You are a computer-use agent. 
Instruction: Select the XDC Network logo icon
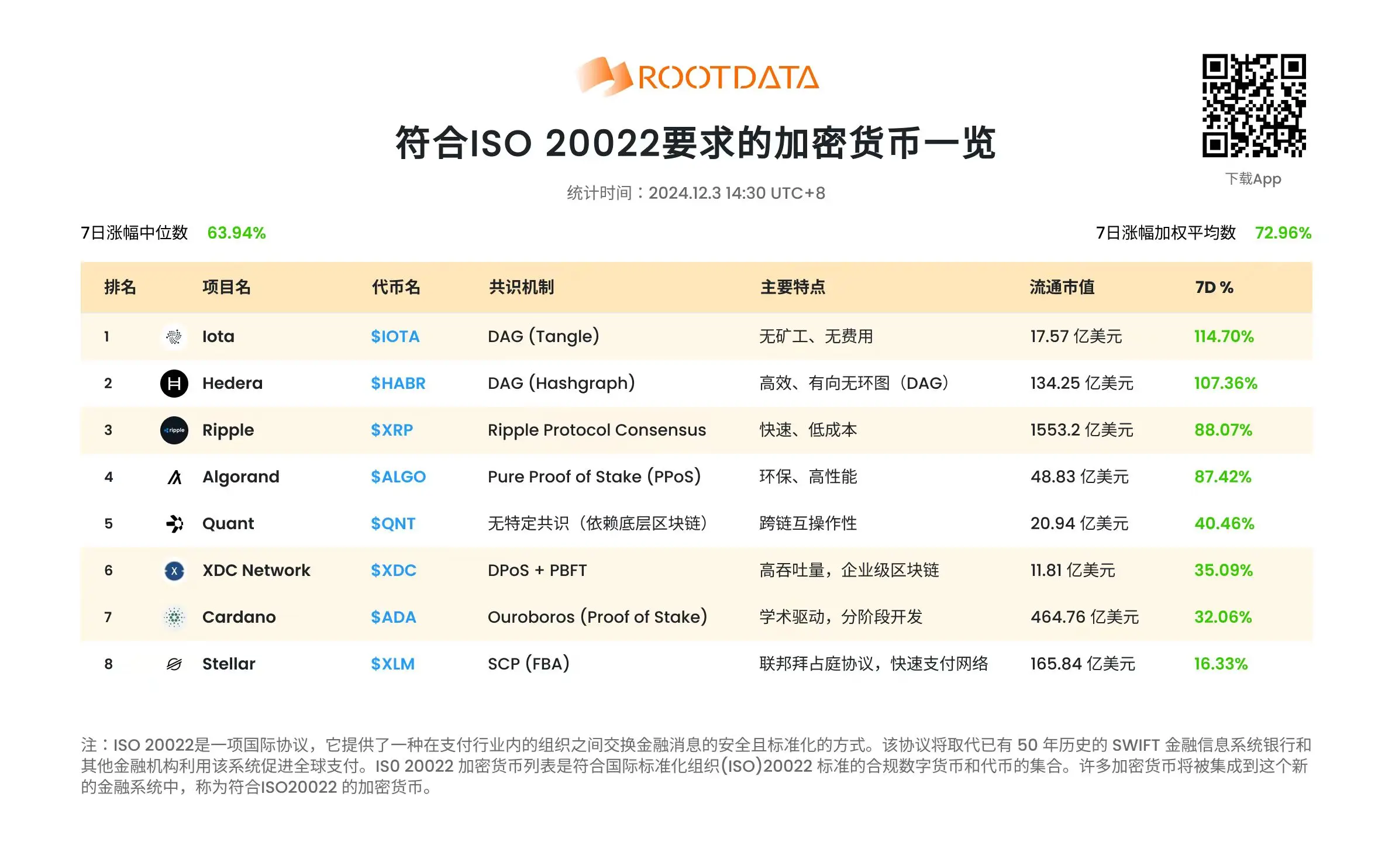click(173, 570)
